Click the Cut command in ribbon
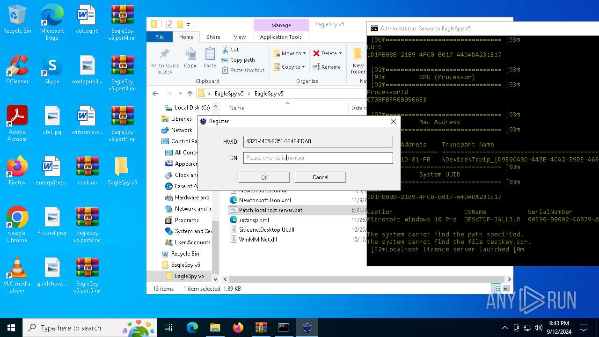 pos(230,49)
